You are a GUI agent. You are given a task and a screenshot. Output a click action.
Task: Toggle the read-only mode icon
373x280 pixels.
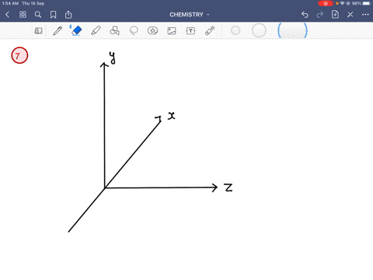(38, 31)
